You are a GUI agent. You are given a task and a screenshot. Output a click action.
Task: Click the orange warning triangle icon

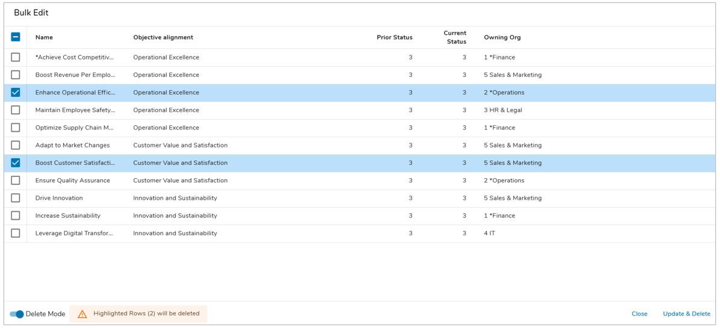[x=83, y=314]
